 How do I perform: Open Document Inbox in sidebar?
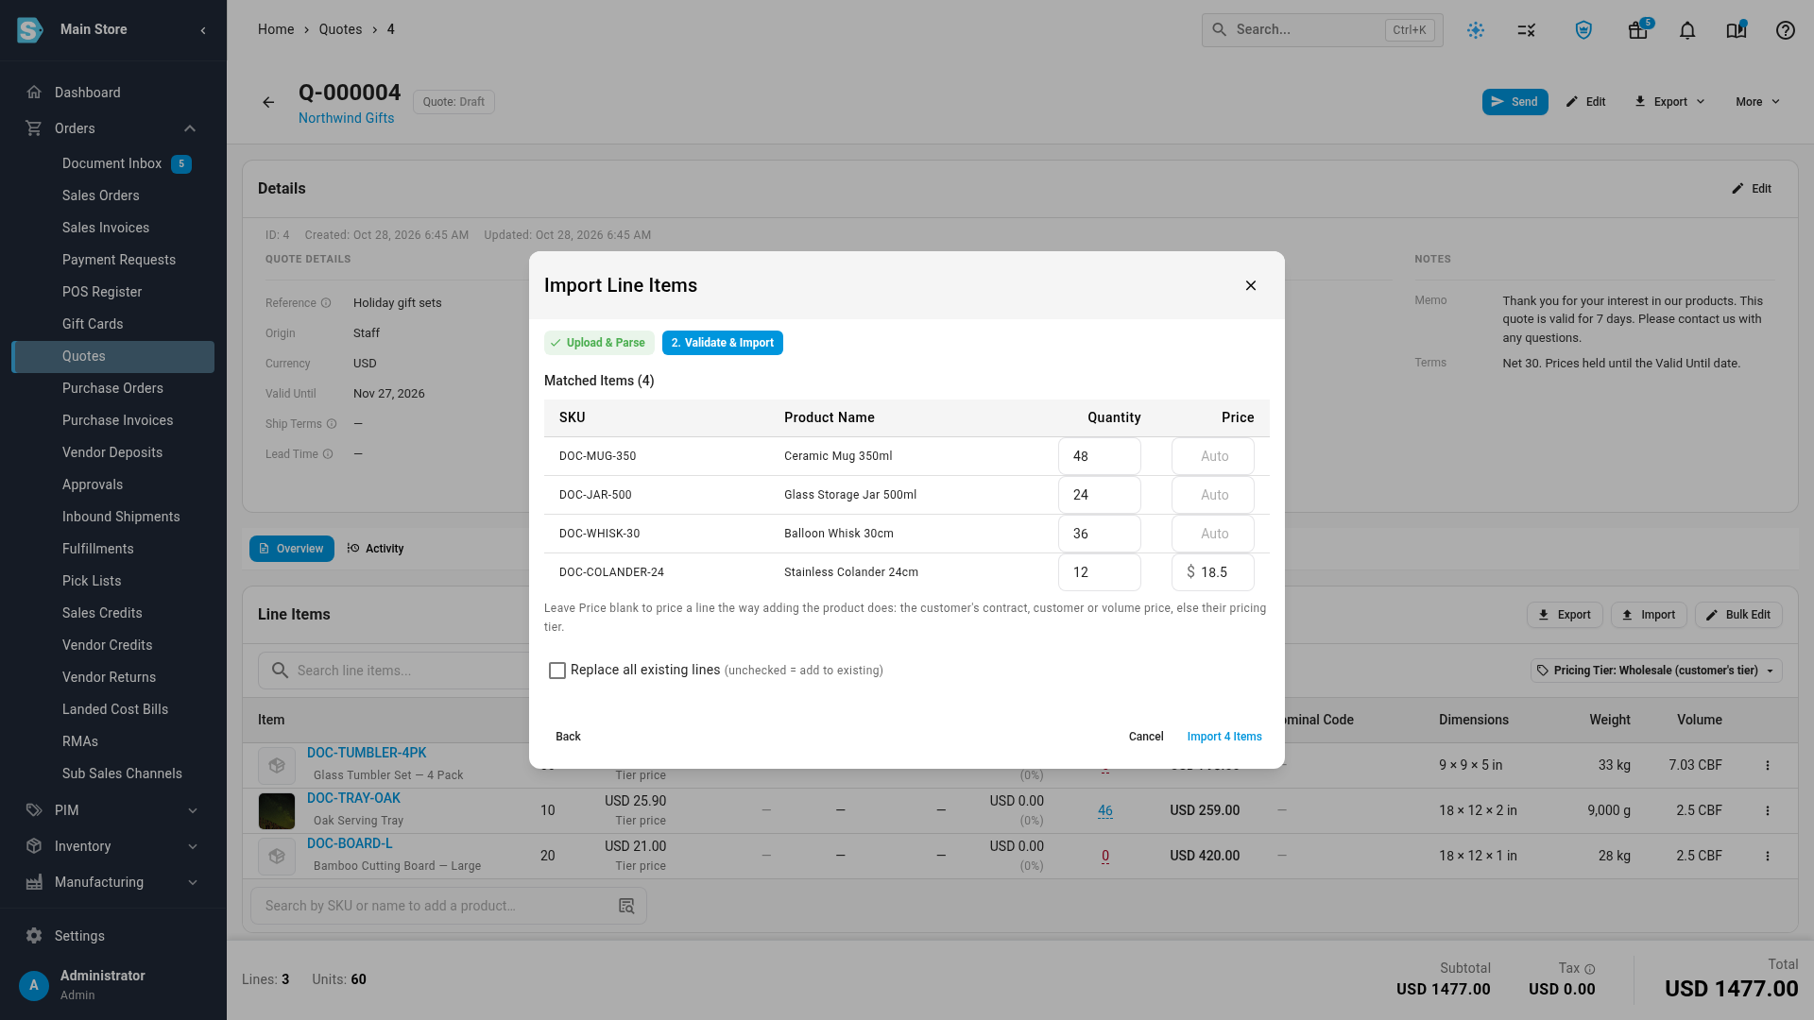click(113, 163)
